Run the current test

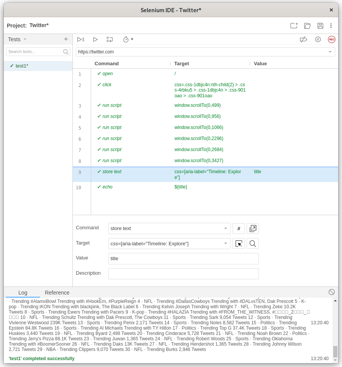click(x=95, y=39)
